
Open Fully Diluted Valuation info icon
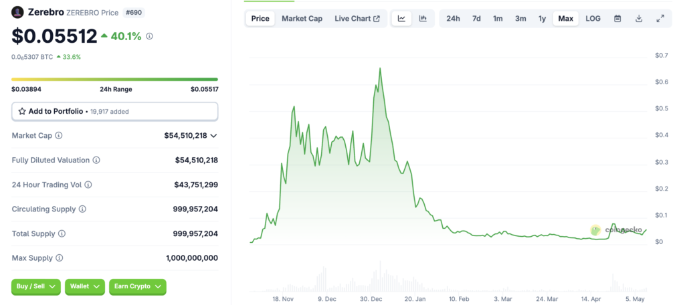coord(96,160)
